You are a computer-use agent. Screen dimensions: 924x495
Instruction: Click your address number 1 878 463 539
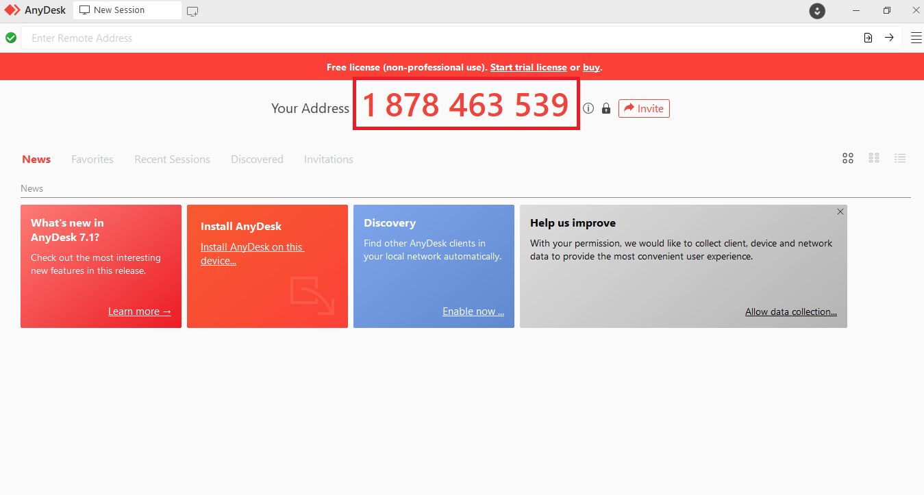(x=466, y=105)
